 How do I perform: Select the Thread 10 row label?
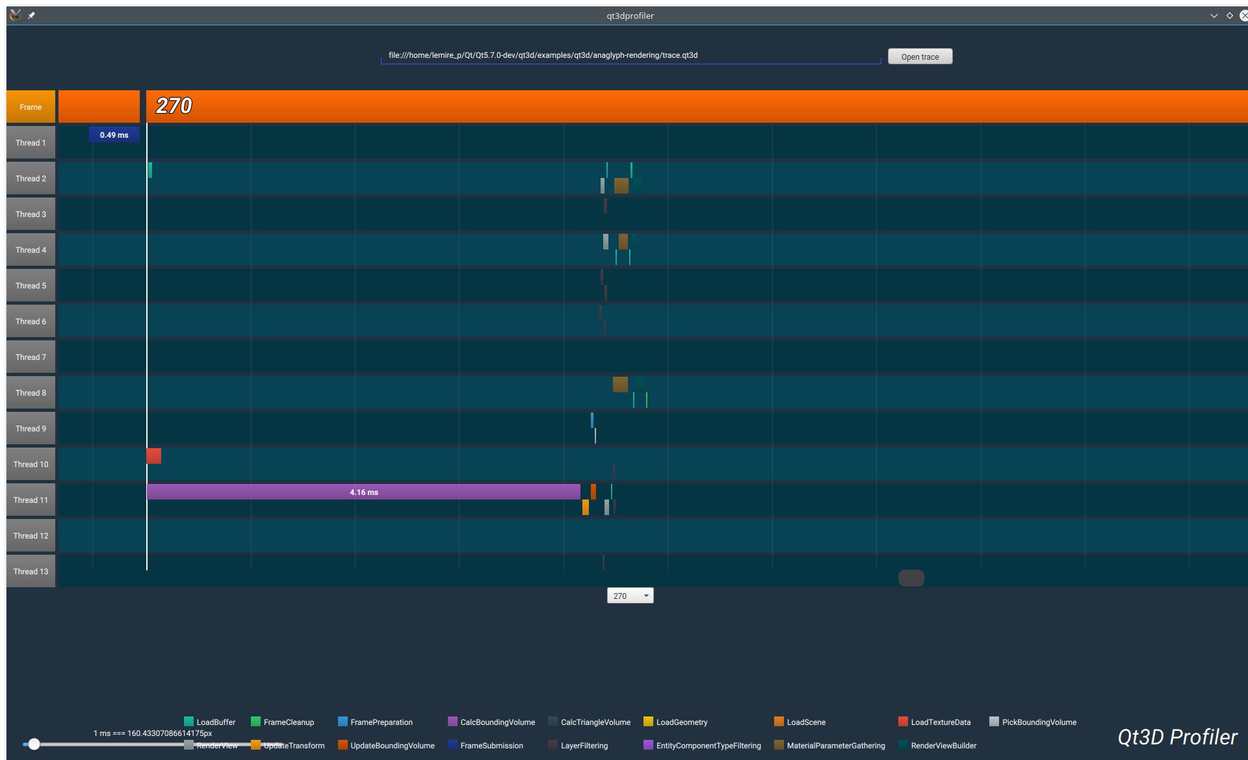tap(31, 464)
